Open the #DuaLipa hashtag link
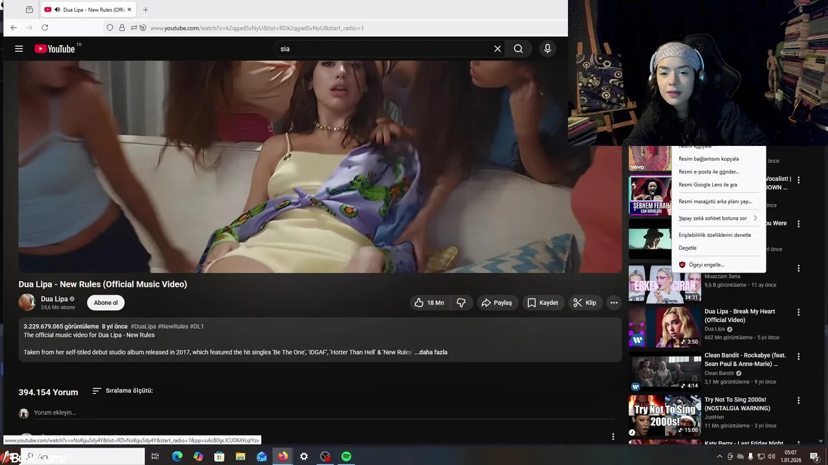Screen dimensions: 828x465 [143, 327]
